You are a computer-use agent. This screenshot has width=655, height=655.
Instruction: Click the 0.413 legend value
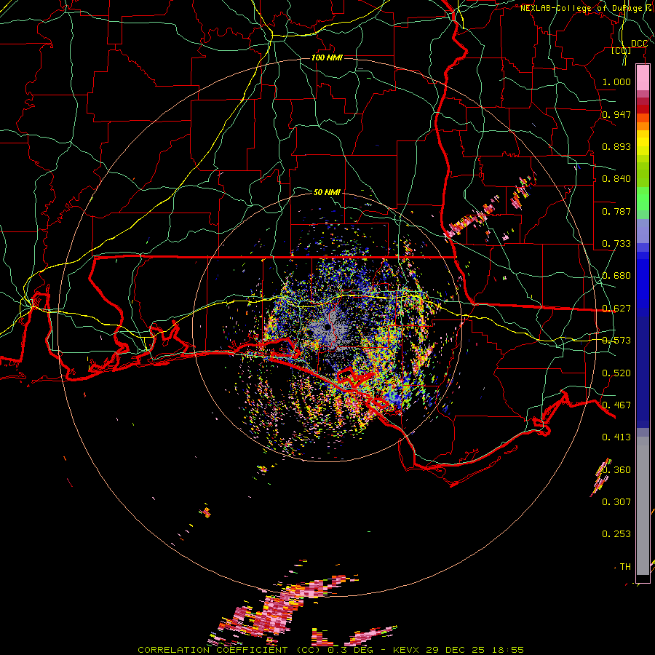click(x=616, y=437)
